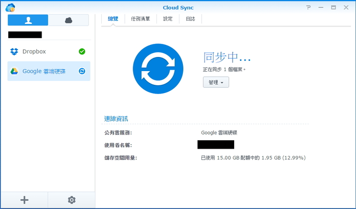Image resolution: width=356 pixels, height=209 pixels.
Task: View the 日誌 tab
Action: point(190,19)
